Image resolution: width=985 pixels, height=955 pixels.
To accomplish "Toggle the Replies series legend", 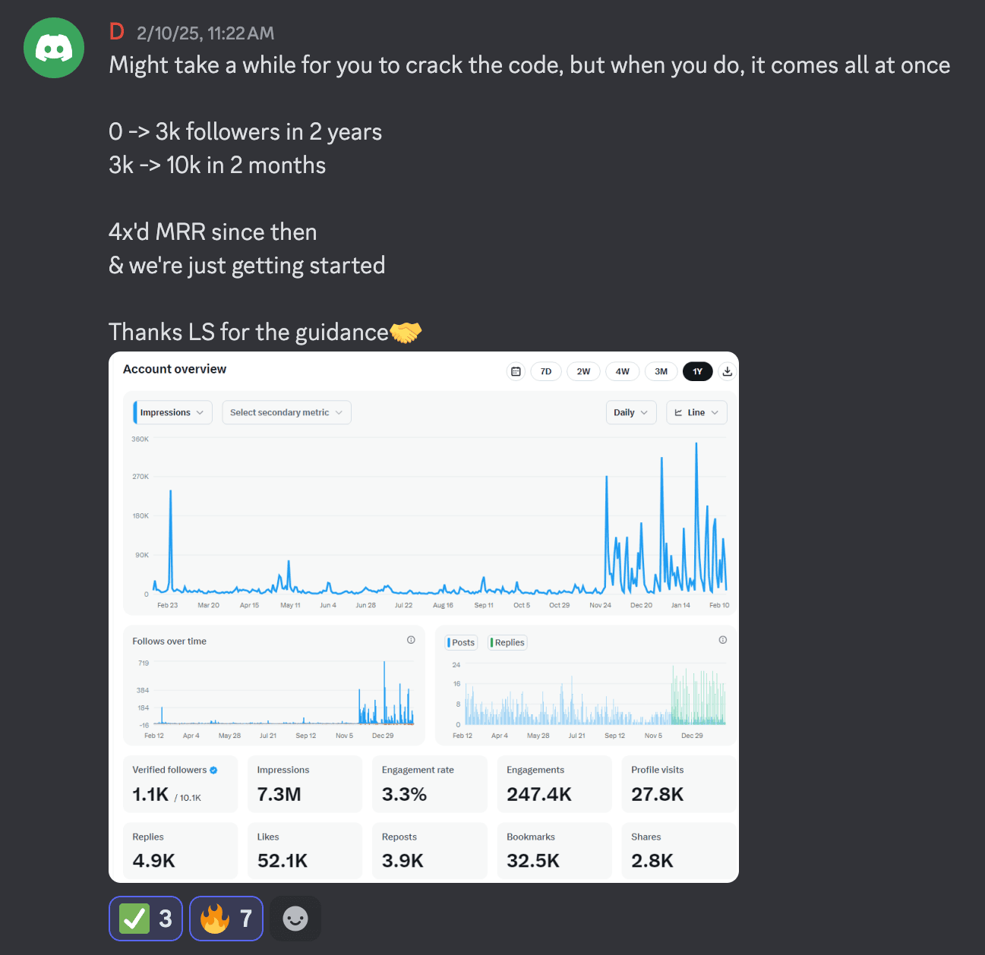I will (508, 642).
